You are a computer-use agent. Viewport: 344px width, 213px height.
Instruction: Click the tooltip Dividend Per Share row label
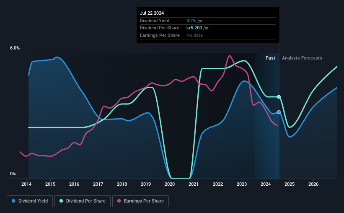click(160, 28)
